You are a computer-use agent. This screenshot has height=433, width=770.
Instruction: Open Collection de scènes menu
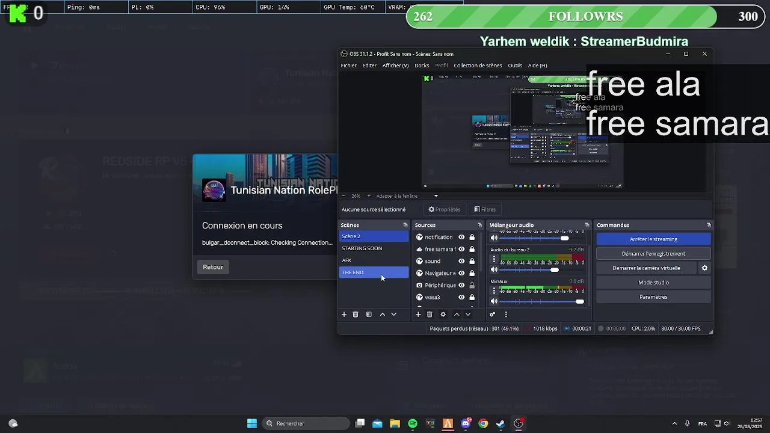point(478,66)
